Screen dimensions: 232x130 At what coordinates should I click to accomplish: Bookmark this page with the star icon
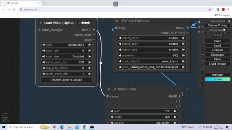(x=210, y=10)
